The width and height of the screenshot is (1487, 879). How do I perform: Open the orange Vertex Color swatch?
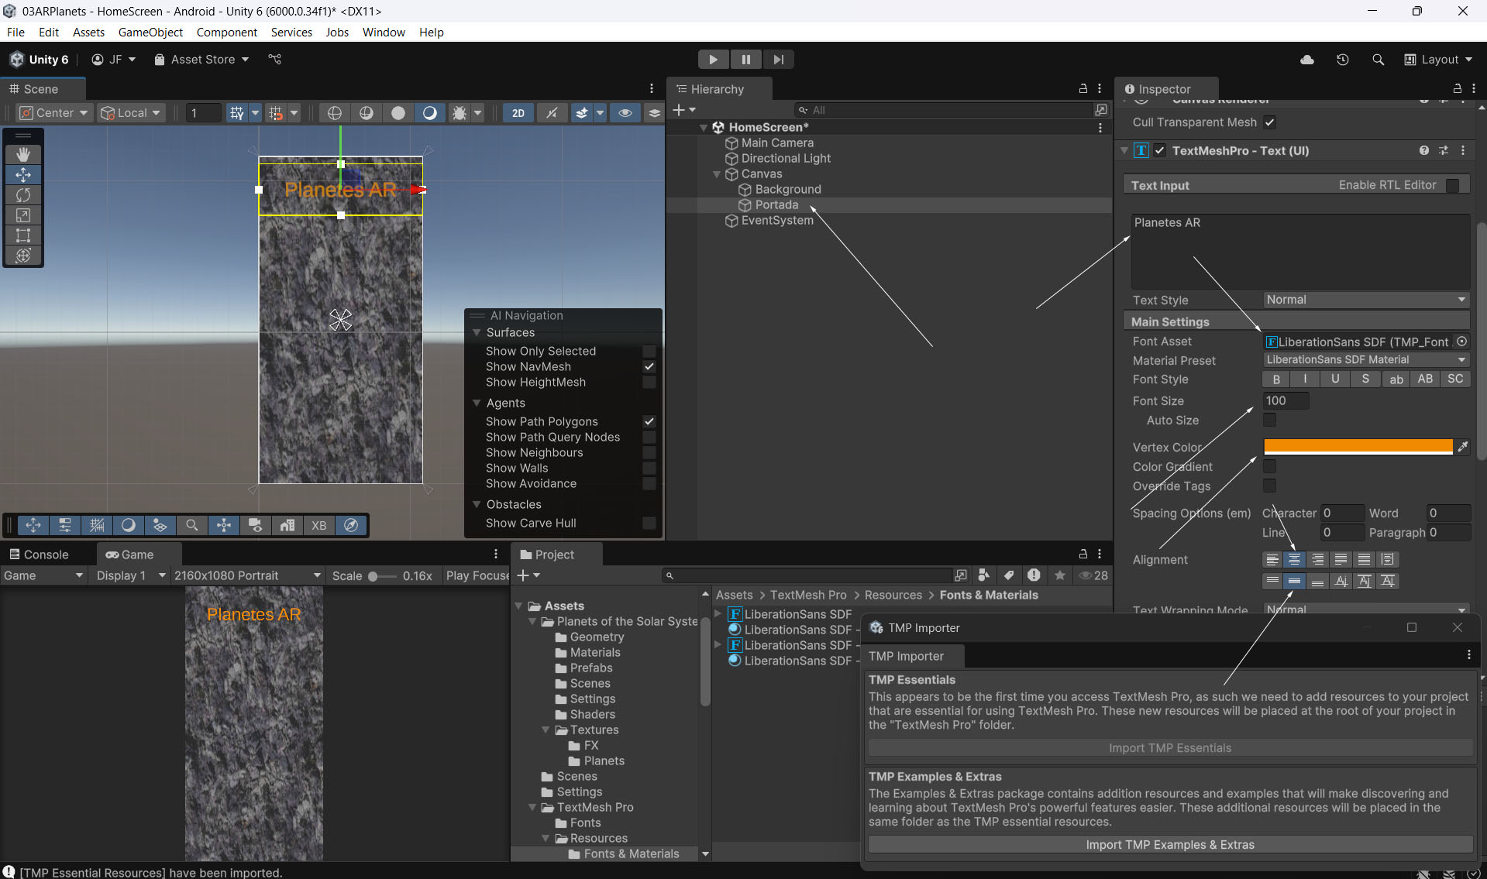coord(1358,447)
